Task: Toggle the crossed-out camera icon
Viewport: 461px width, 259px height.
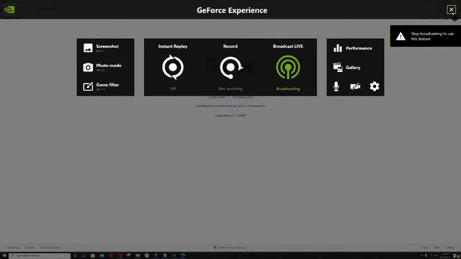Action: pyautogui.click(x=355, y=86)
